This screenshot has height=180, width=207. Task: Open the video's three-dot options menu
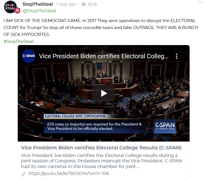(x=177, y=56)
